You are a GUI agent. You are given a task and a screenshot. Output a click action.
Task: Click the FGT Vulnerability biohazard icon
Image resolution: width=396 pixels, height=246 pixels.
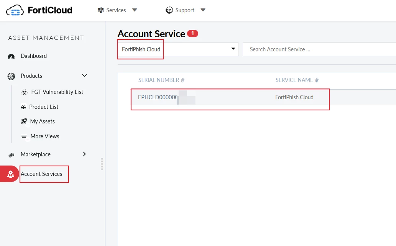coord(24,92)
